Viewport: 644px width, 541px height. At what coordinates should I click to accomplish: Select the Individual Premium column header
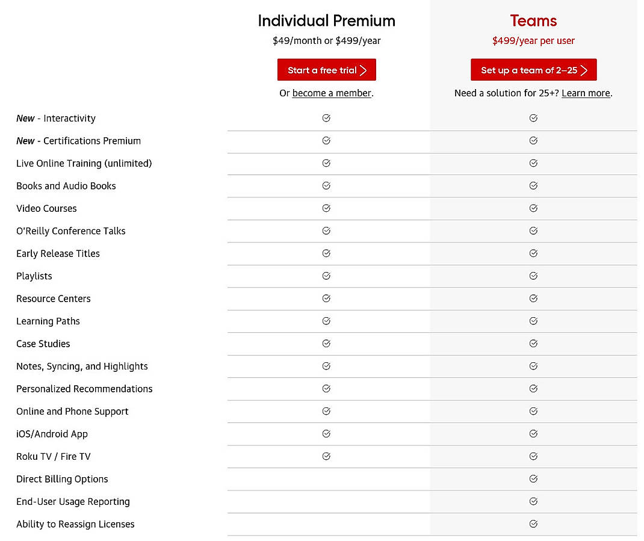[326, 20]
